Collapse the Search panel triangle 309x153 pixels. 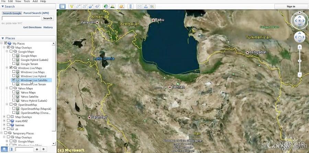point(2,7)
